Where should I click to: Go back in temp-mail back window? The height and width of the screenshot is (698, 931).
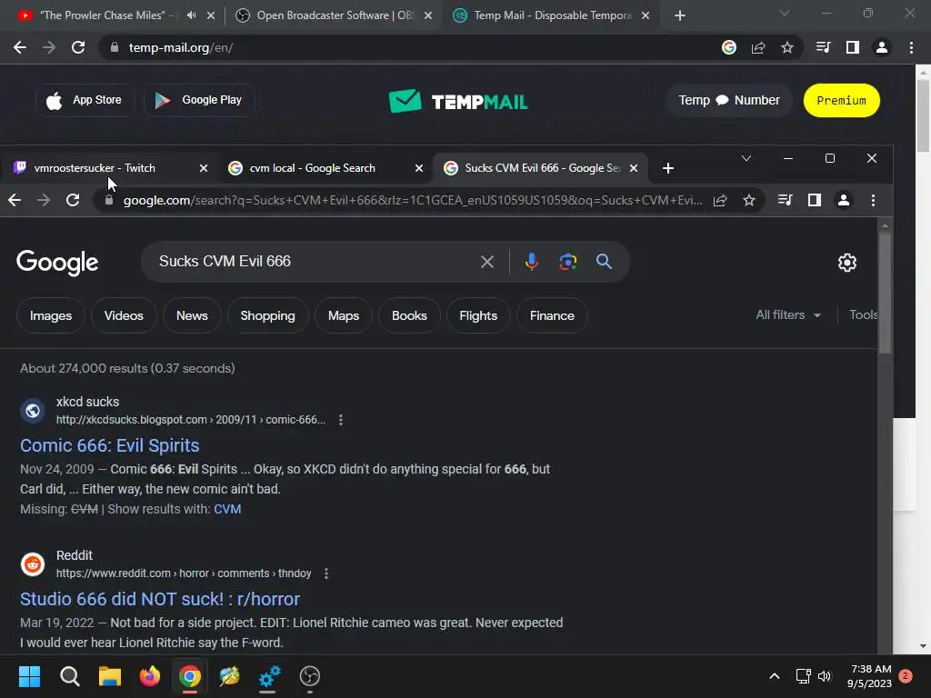[20, 47]
